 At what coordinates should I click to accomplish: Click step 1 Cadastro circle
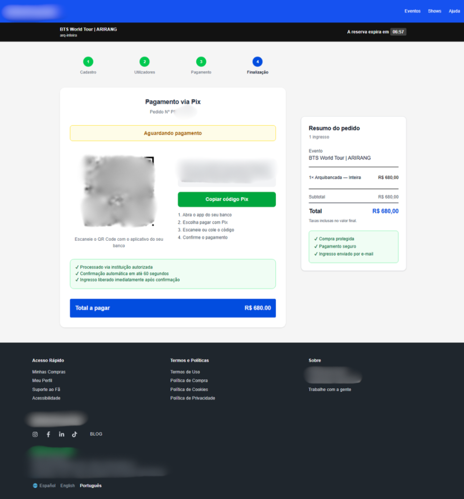coord(88,62)
